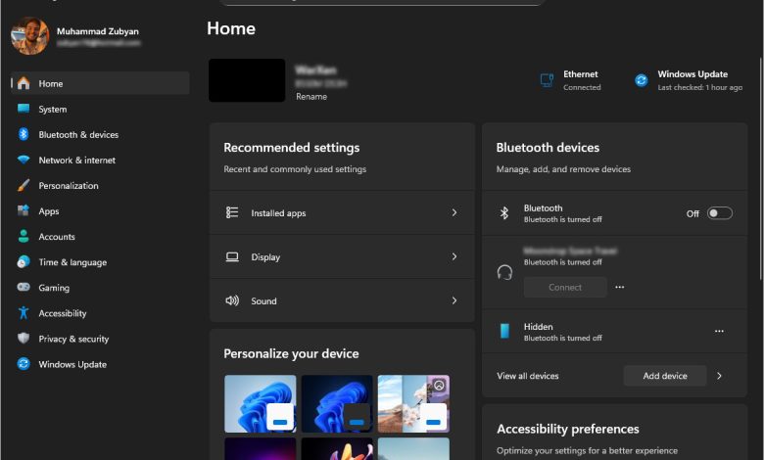This screenshot has width=764, height=460.
Task: Click the Sound speaker icon
Action: [232, 300]
